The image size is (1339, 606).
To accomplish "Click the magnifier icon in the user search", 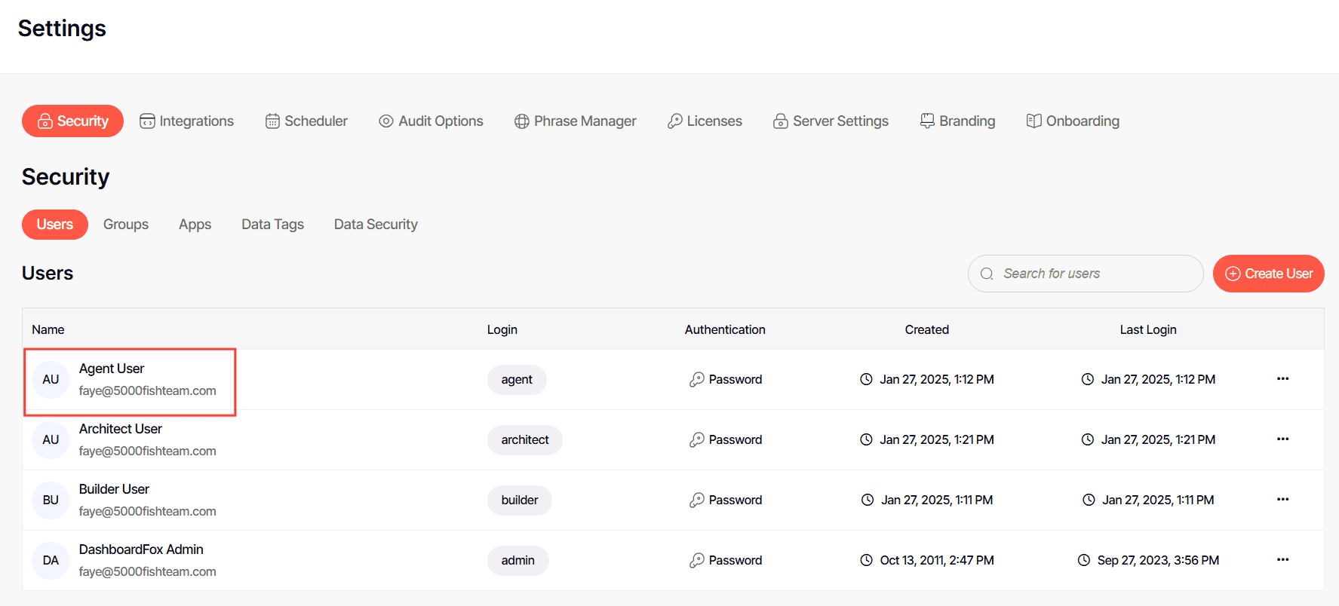I will [x=987, y=274].
